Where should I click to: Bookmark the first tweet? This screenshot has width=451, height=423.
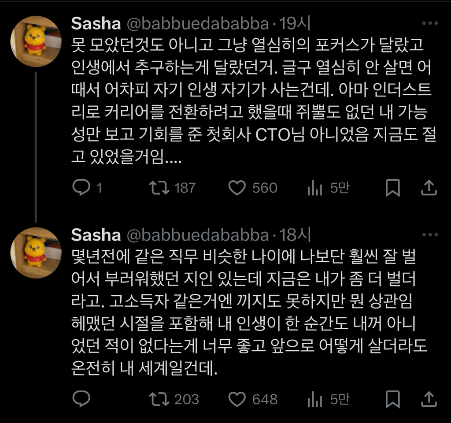click(392, 188)
